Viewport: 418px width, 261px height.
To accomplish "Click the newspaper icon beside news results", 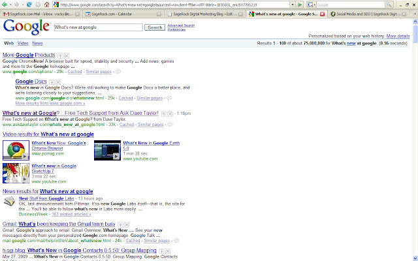I will (x=9, y=201).
